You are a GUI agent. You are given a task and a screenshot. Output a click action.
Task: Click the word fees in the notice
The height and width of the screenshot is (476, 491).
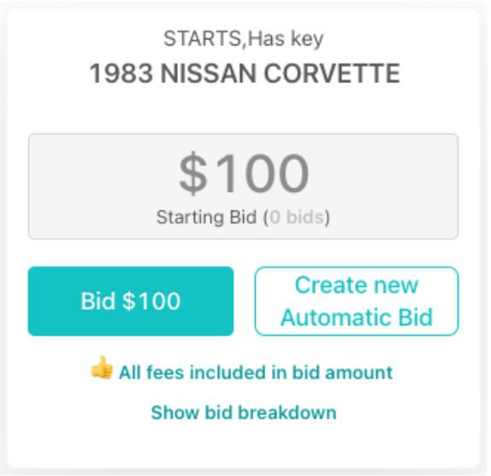tap(165, 372)
